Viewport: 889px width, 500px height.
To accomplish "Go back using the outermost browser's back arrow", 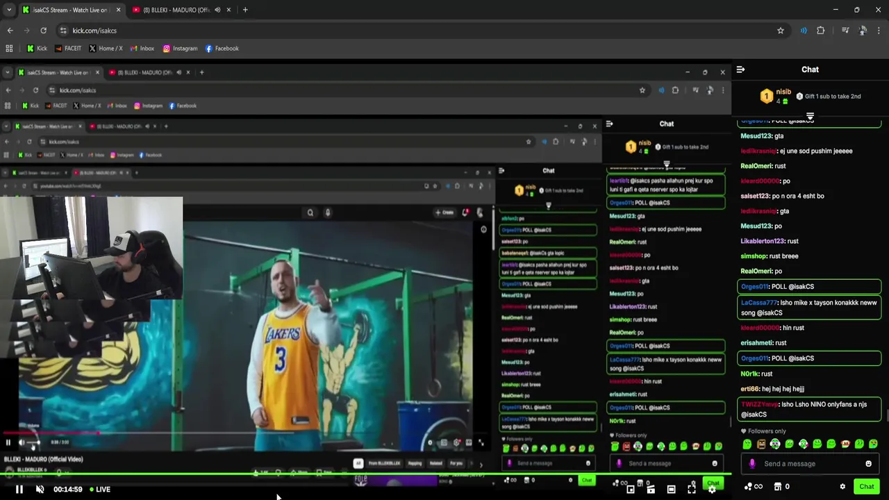I will (10, 31).
